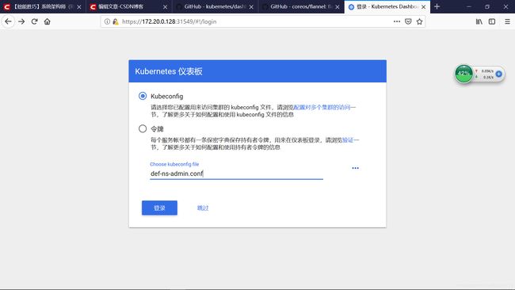Image resolution: width=515 pixels, height=290 pixels.
Task: Select the Kubeconfig radio option
Action: (143, 96)
